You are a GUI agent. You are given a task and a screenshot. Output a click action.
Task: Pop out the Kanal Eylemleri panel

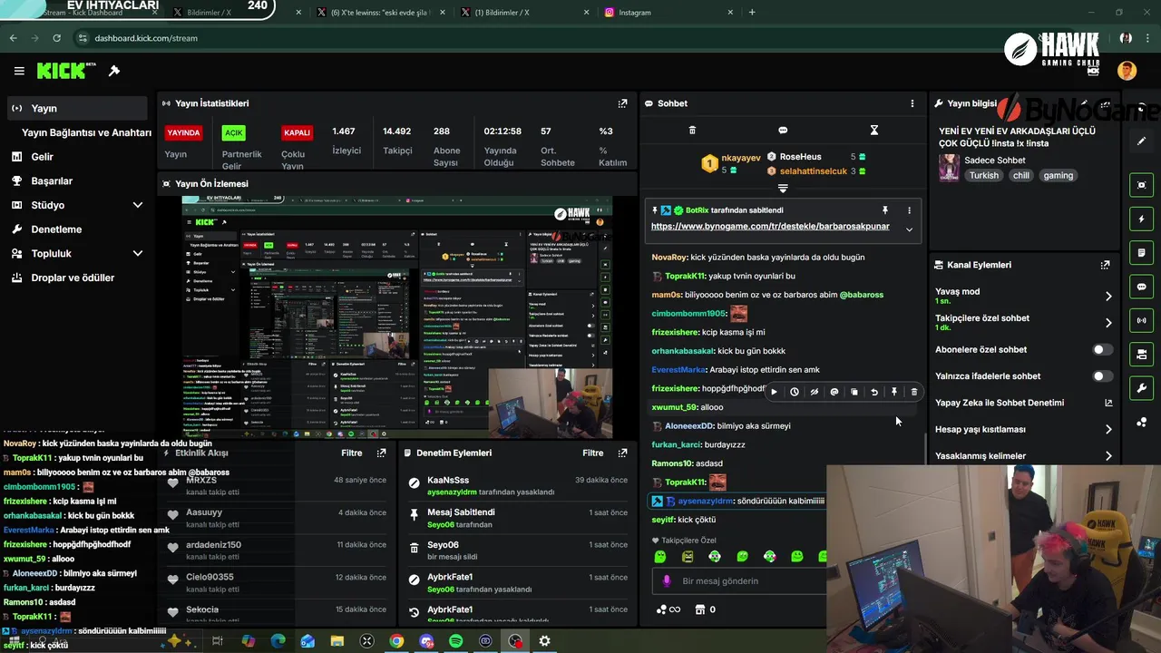click(1105, 265)
